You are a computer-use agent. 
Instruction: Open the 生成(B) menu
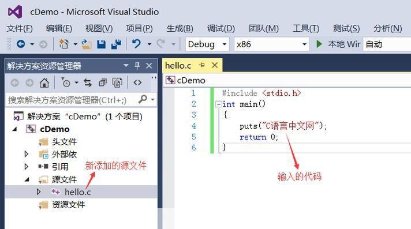(180, 28)
